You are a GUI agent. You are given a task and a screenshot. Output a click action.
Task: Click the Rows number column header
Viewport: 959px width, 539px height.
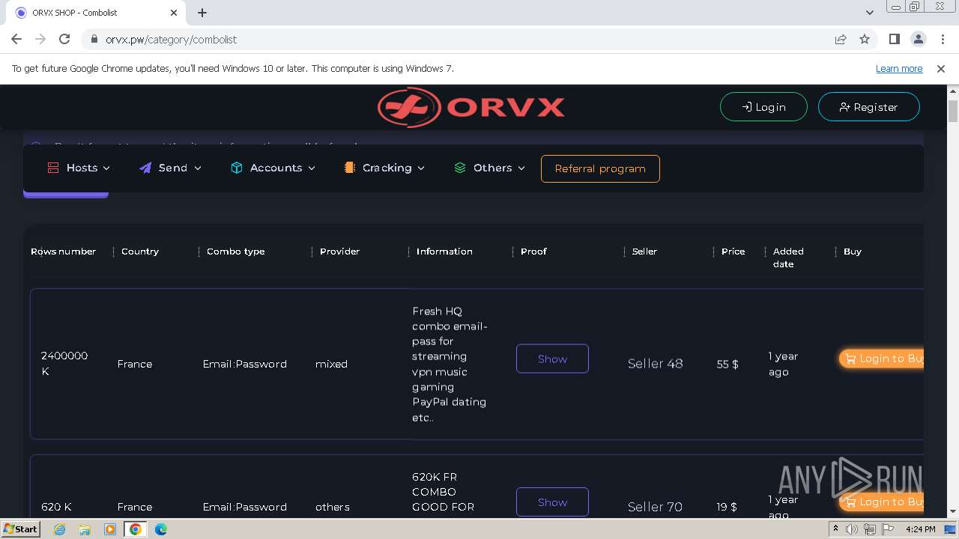point(63,252)
